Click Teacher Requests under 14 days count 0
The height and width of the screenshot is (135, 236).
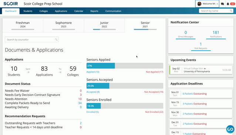(81, 127)
